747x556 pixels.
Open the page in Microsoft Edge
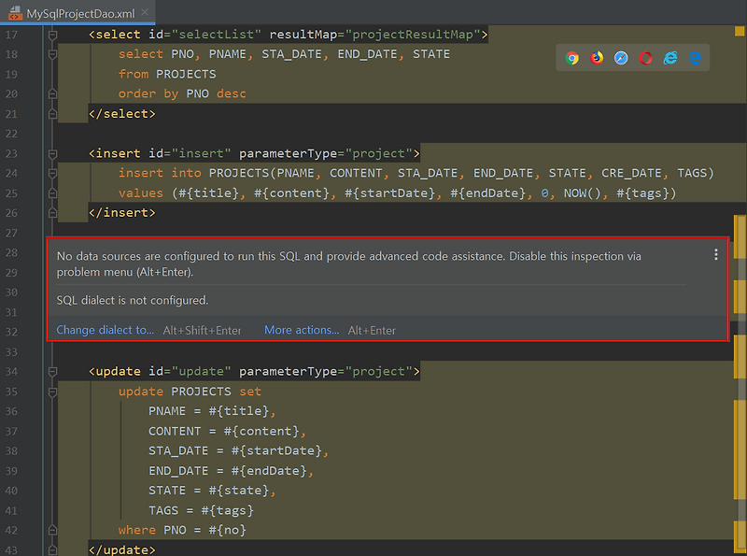(x=695, y=57)
